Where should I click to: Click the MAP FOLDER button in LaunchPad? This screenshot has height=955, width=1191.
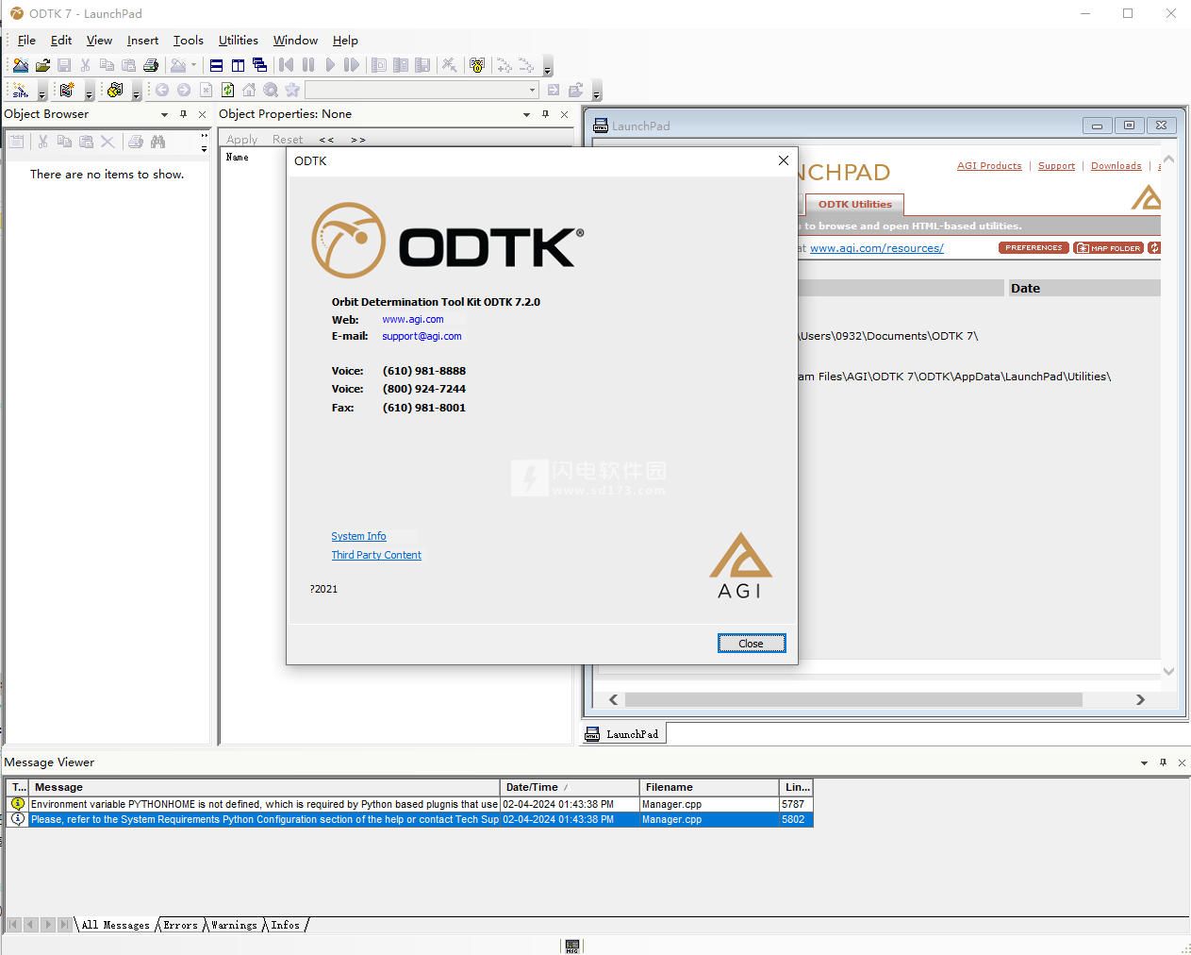[x=1108, y=248]
